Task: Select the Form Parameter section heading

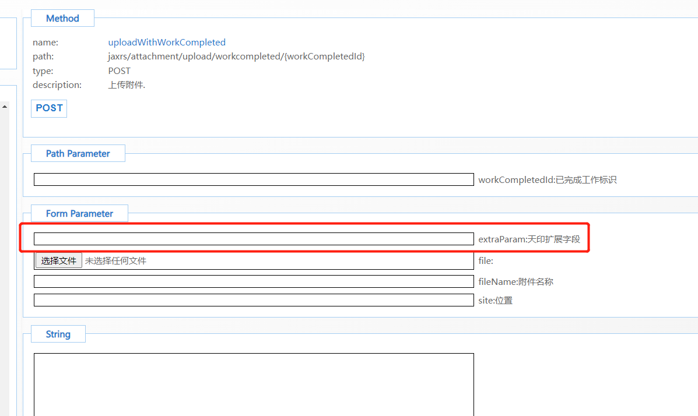Action: pyautogui.click(x=79, y=214)
